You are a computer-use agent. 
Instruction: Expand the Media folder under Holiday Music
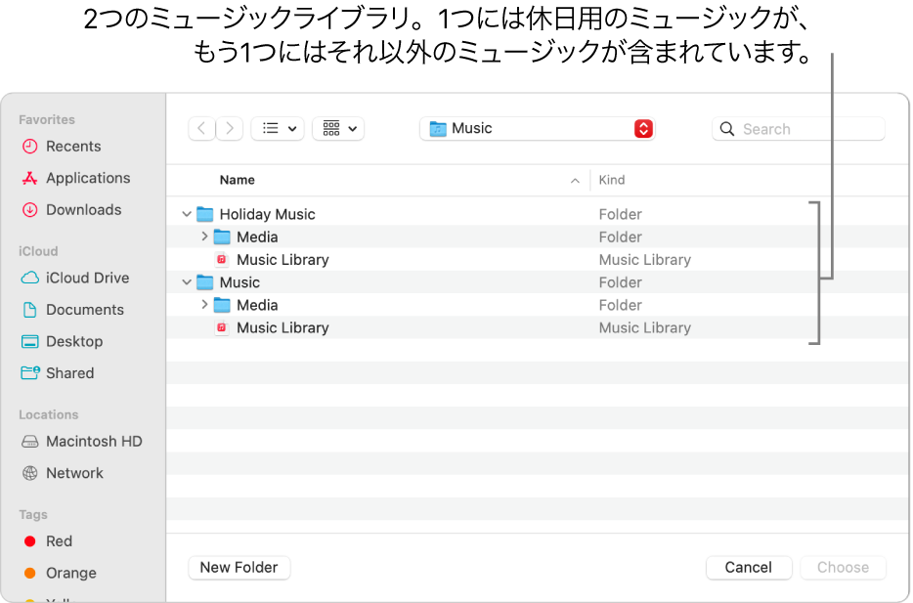tap(204, 237)
